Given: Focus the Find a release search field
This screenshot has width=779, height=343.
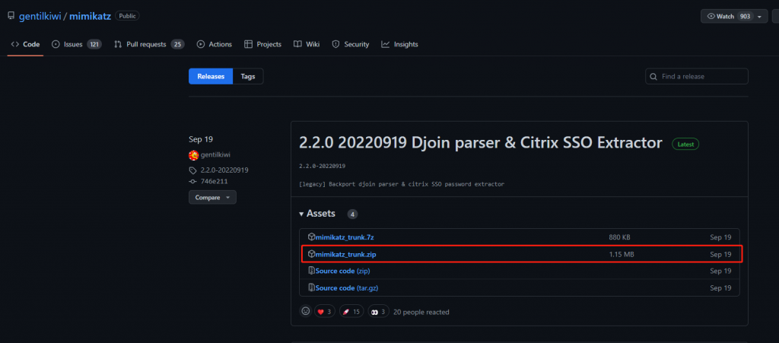Looking at the screenshot, I should point(697,77).
